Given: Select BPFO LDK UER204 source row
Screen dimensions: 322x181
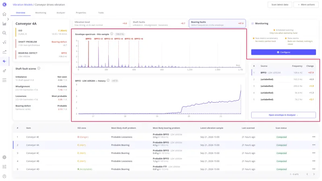Looking at the screenshot, I should coord(283,72).
